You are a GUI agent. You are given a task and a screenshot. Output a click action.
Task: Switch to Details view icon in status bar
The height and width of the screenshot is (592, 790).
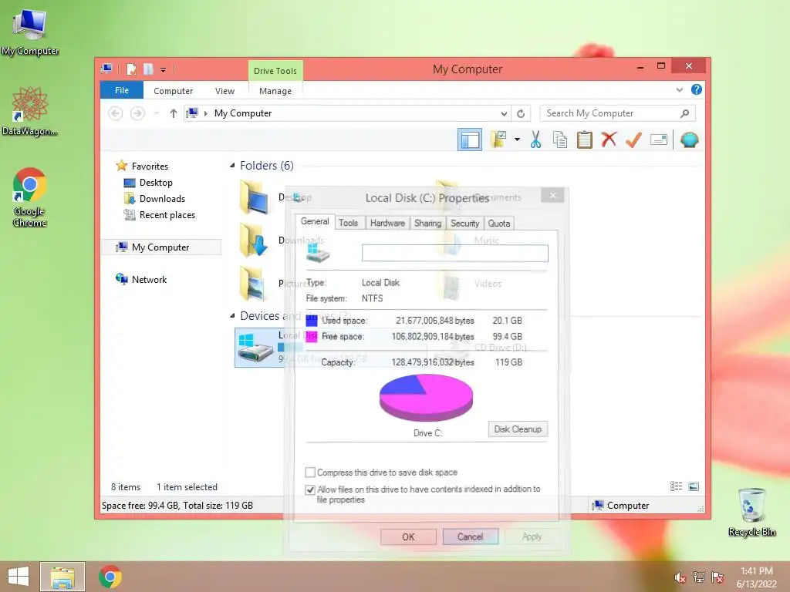[x=676, y=486]
